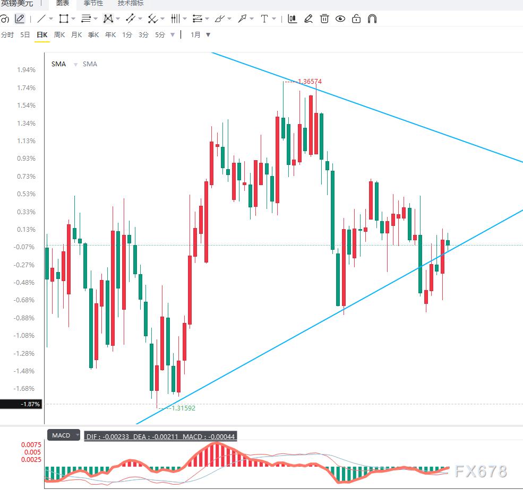
Task: Select the rectangle shape tool
Action: (x=63, y=19)
